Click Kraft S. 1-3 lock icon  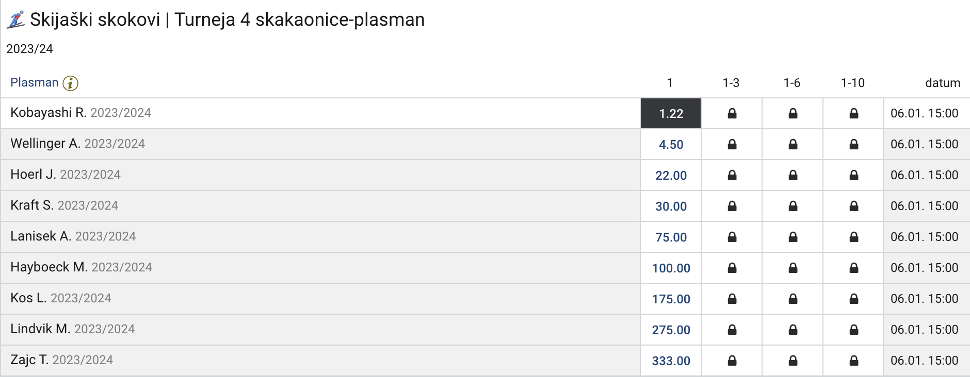[732, 206]
